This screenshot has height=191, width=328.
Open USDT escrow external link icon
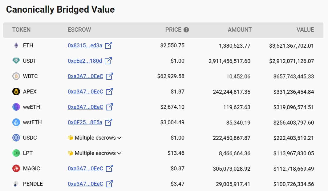(108, 61)
